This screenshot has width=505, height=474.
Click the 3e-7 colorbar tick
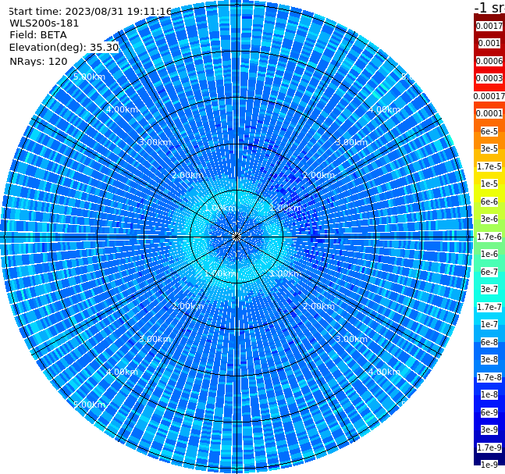[489, 290]
